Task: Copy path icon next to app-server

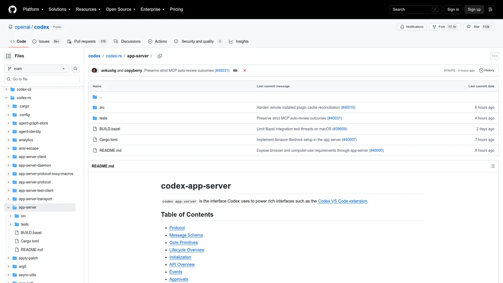Action: [x=160, y=56]
